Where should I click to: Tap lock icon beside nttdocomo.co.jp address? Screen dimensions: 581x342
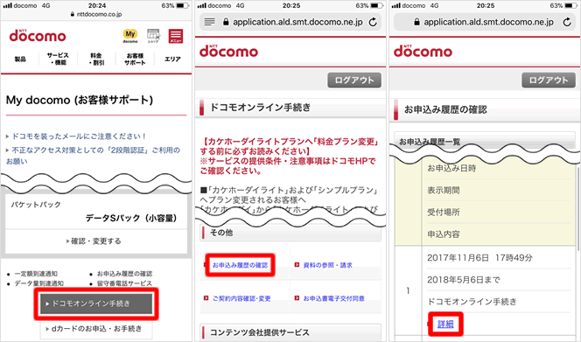click(x=73, y=14)
